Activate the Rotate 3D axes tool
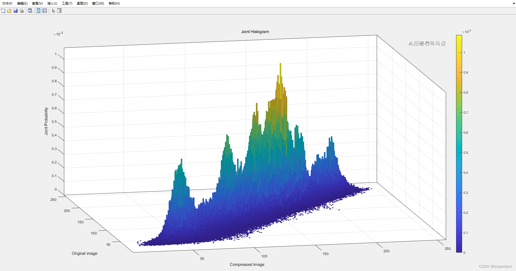 tap(422, 44)
